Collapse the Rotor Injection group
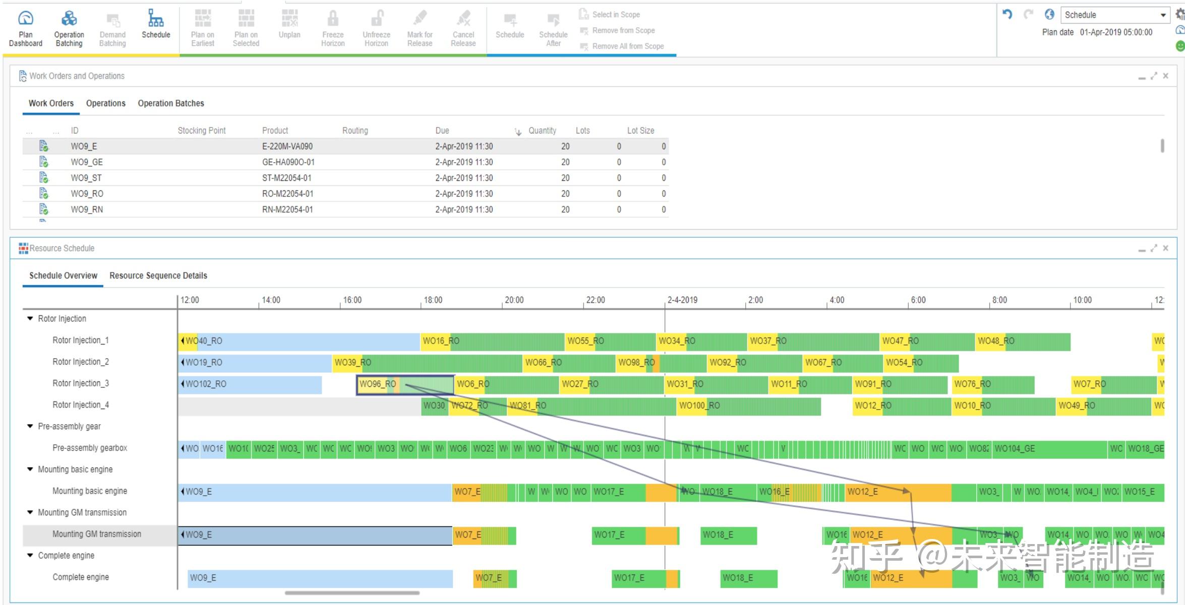 click(30, 318)
